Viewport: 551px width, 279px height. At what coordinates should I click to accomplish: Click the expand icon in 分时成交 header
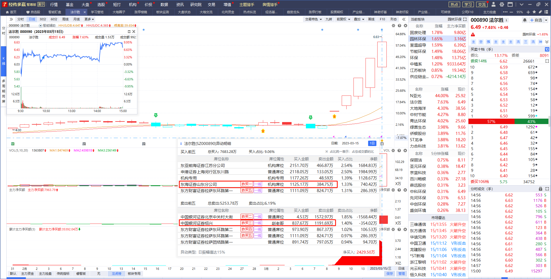547,189
